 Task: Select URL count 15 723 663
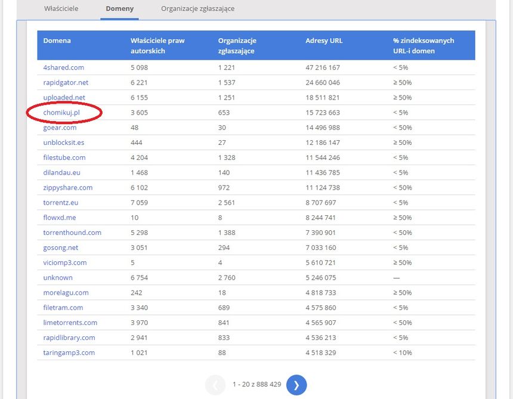323,113
